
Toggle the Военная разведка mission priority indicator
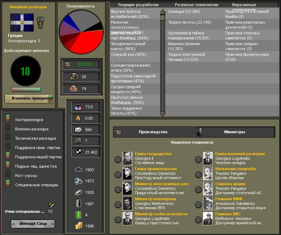click(8, 129)
